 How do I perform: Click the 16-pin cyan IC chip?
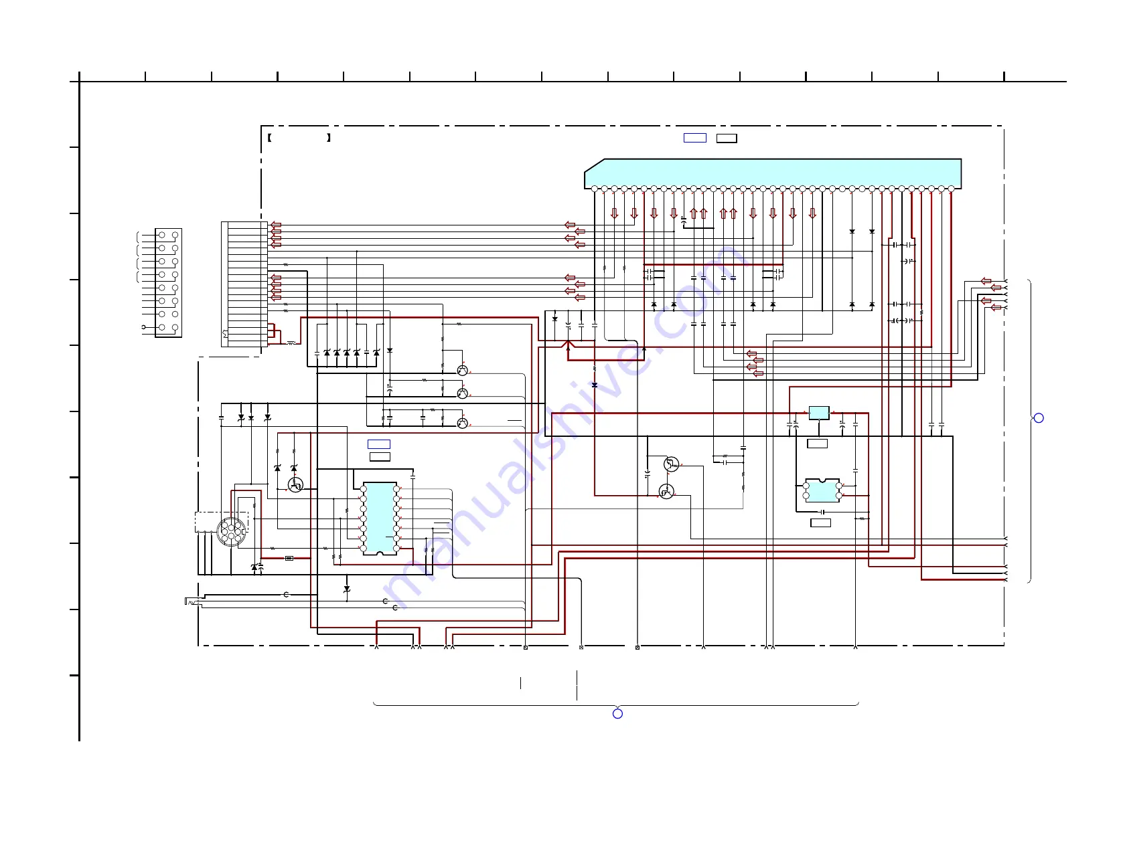[x=380, y=519]
